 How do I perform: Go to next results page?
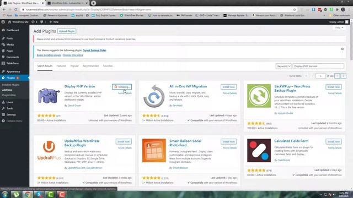pos(337,76)
